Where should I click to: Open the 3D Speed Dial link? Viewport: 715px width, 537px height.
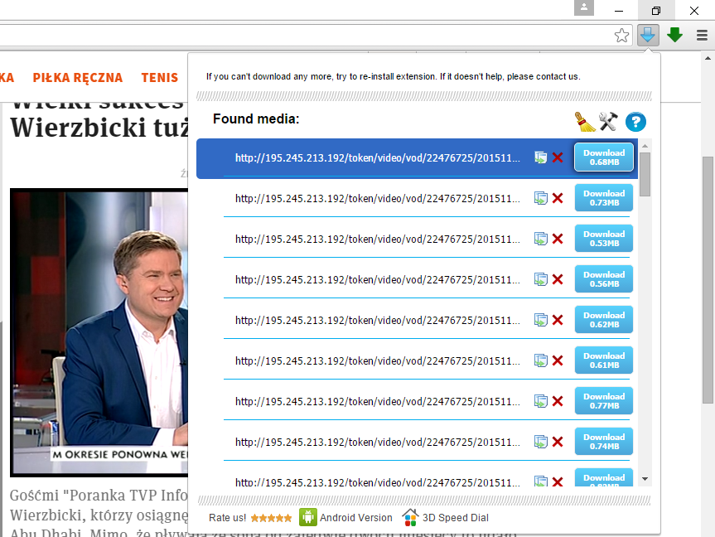coord(455,518)
